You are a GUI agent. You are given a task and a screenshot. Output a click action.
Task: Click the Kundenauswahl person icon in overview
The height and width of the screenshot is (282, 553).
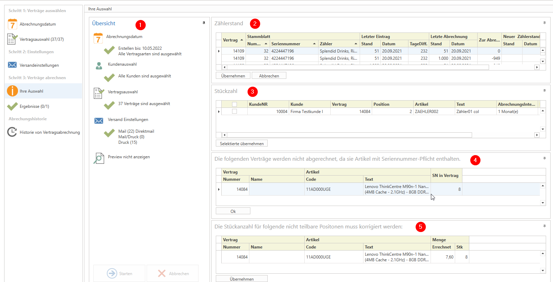pyautogui.click(x=99, y=65)
